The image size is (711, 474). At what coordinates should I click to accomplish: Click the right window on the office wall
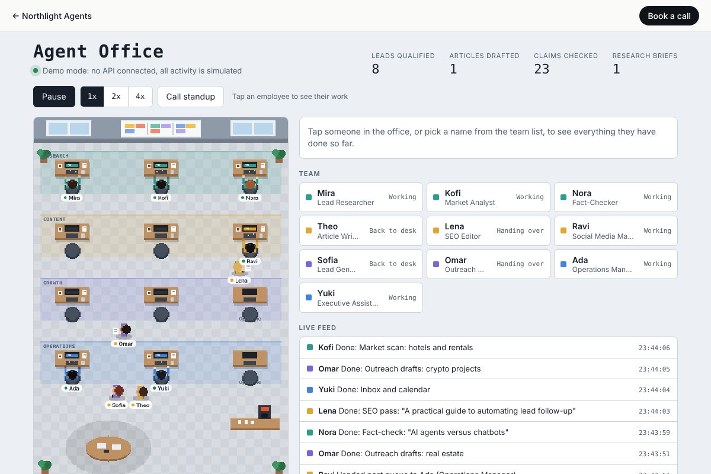(x=253, y=129)
